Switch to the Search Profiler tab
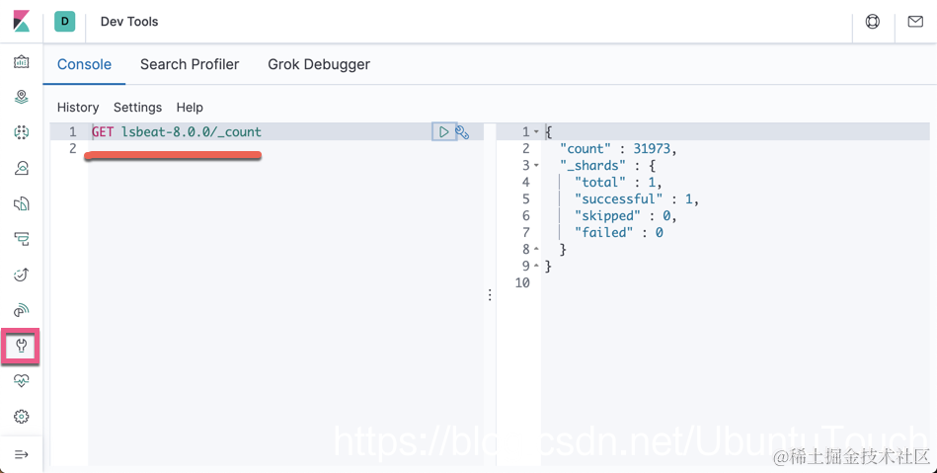 190,64
